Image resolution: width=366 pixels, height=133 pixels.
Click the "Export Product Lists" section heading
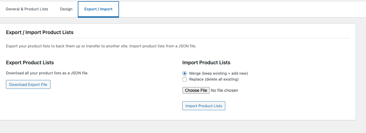pyautogui.click(x=30, y=63)
